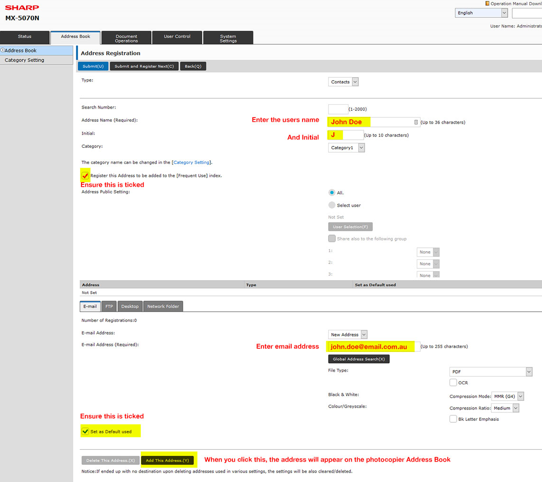Open the File Type PDF dropdown

[x=491, y=372]
